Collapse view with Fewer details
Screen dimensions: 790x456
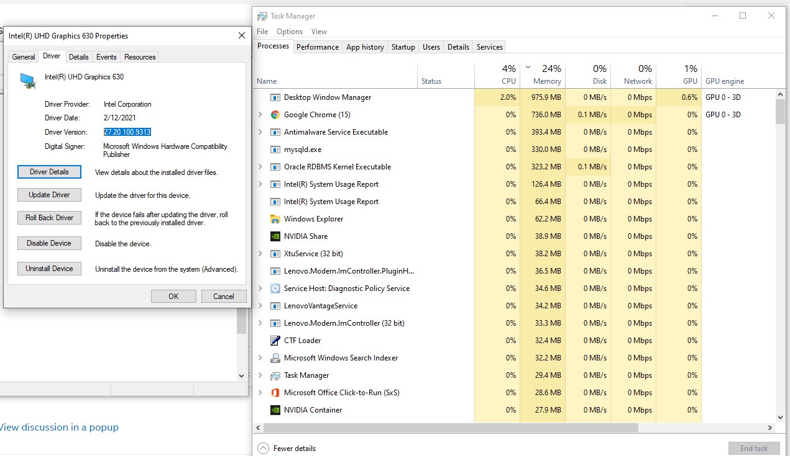[x=287, y=449]
